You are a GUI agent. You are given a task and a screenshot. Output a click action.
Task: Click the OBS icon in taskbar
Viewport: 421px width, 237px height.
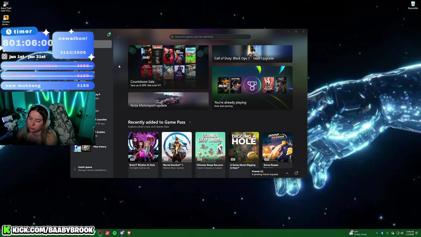100,233
